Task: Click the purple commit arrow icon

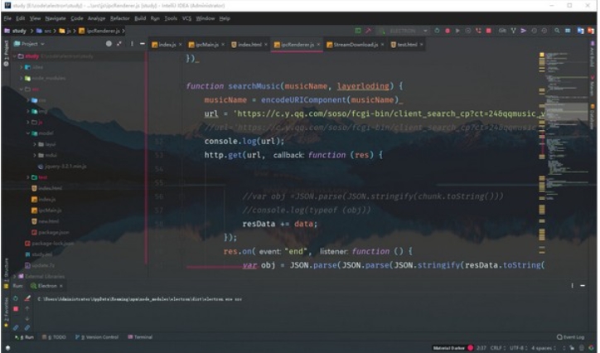Action: click(x=524, y=31)
